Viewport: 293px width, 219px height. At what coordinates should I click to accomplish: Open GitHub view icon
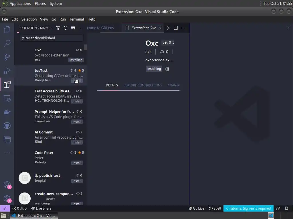7,125
